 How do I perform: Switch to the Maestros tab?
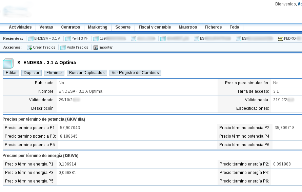click(x=188, y=27)
